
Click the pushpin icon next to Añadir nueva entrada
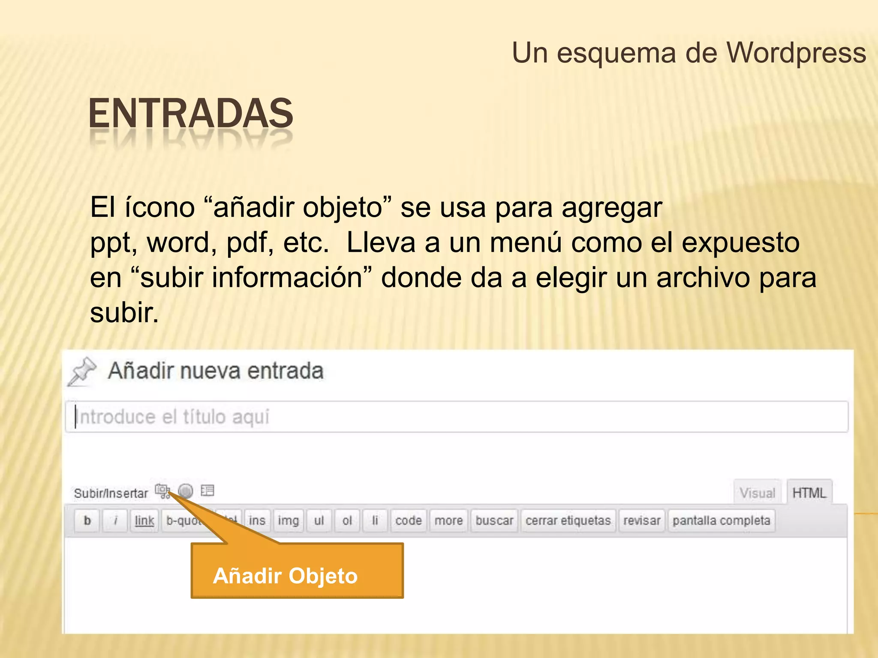[x=82, y=371]
